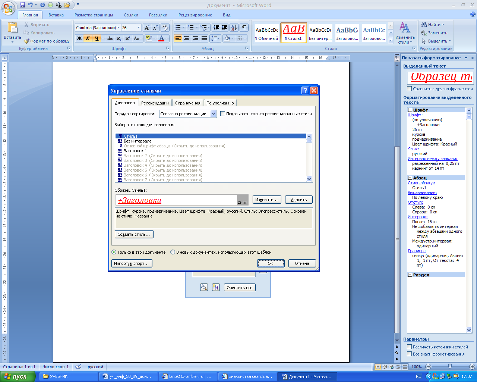Clear formatting icon in Font group

[165, 28]
